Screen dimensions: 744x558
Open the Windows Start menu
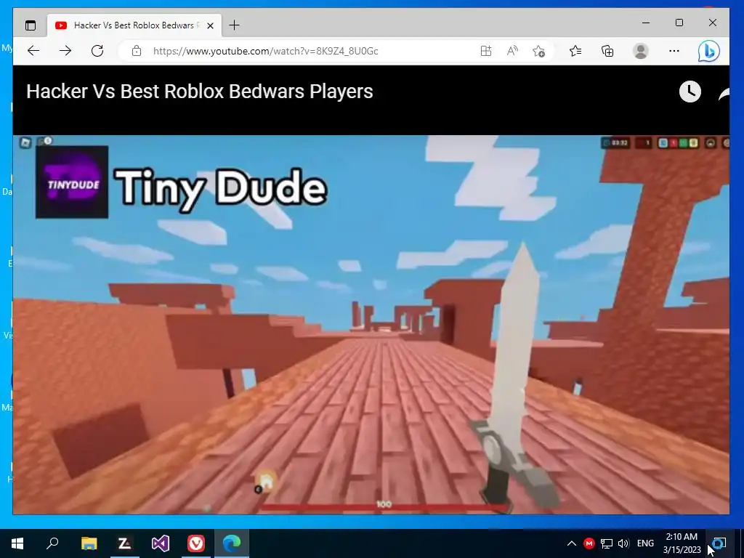(17, 543)
